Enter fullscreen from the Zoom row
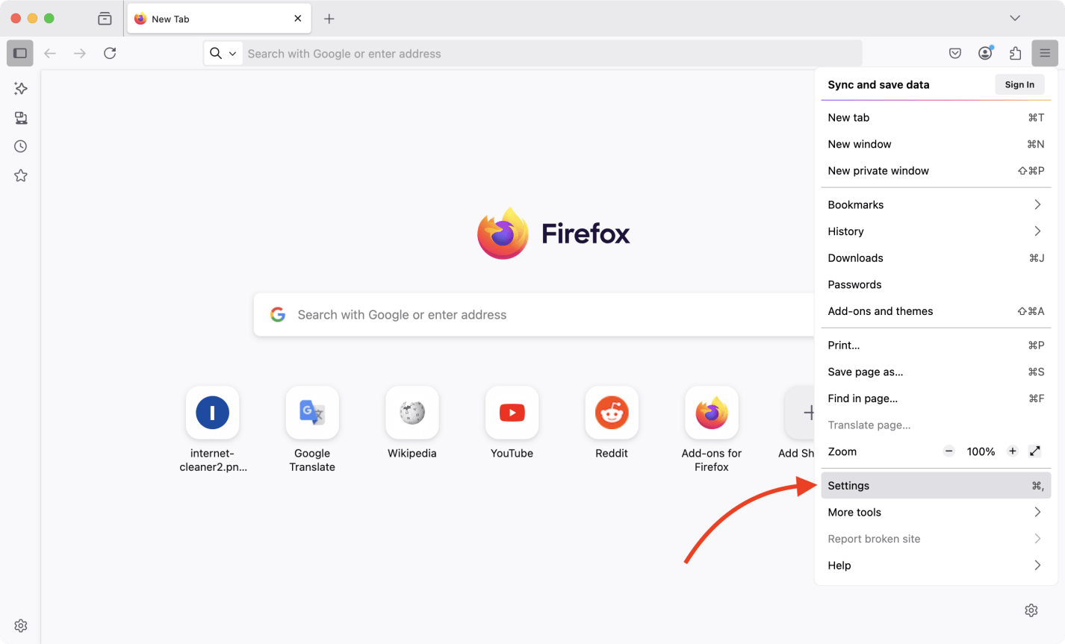Viewport: 1065px width, 644px height. pyautogui.click(x=1034, y=451)
